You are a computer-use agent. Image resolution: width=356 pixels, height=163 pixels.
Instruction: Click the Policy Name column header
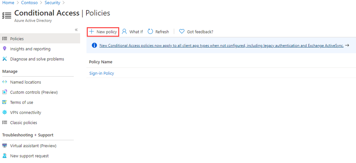point(100,62)
